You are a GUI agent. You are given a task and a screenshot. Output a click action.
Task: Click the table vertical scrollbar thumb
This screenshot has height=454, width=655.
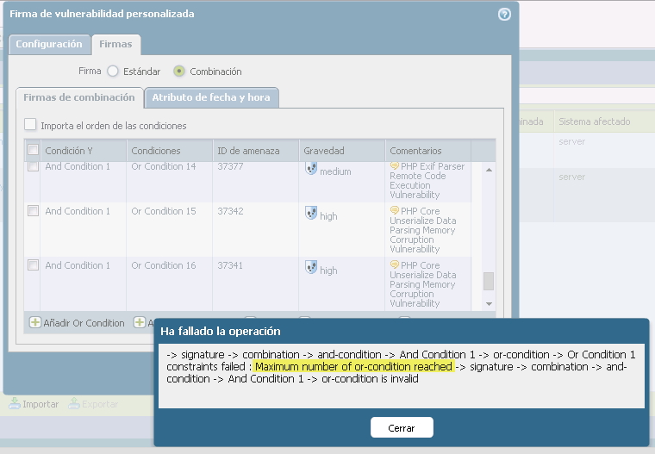[x=489, y=281]
